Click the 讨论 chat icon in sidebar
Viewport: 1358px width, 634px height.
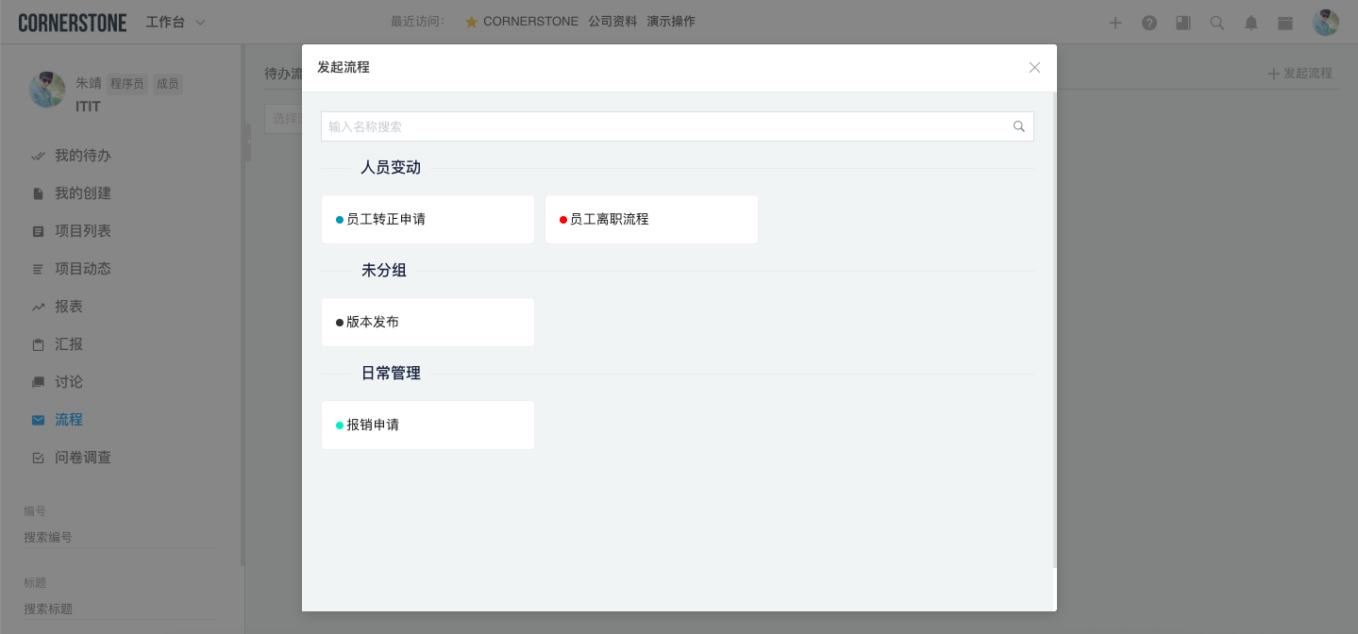click(x=39, y=382)
